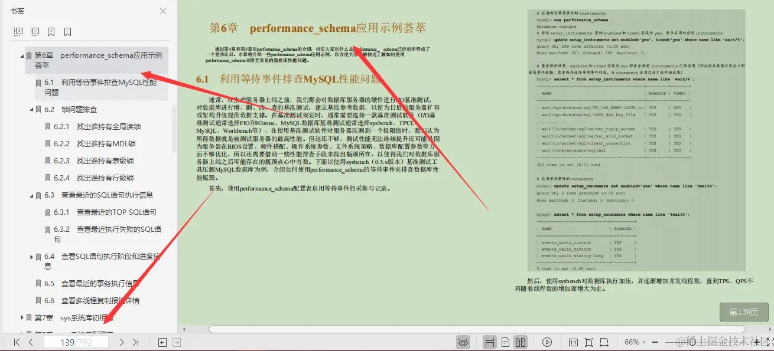Click the bookmark icon beside 6.5
The height and width of the screenshot is (351, 774).
pos(38,284)
